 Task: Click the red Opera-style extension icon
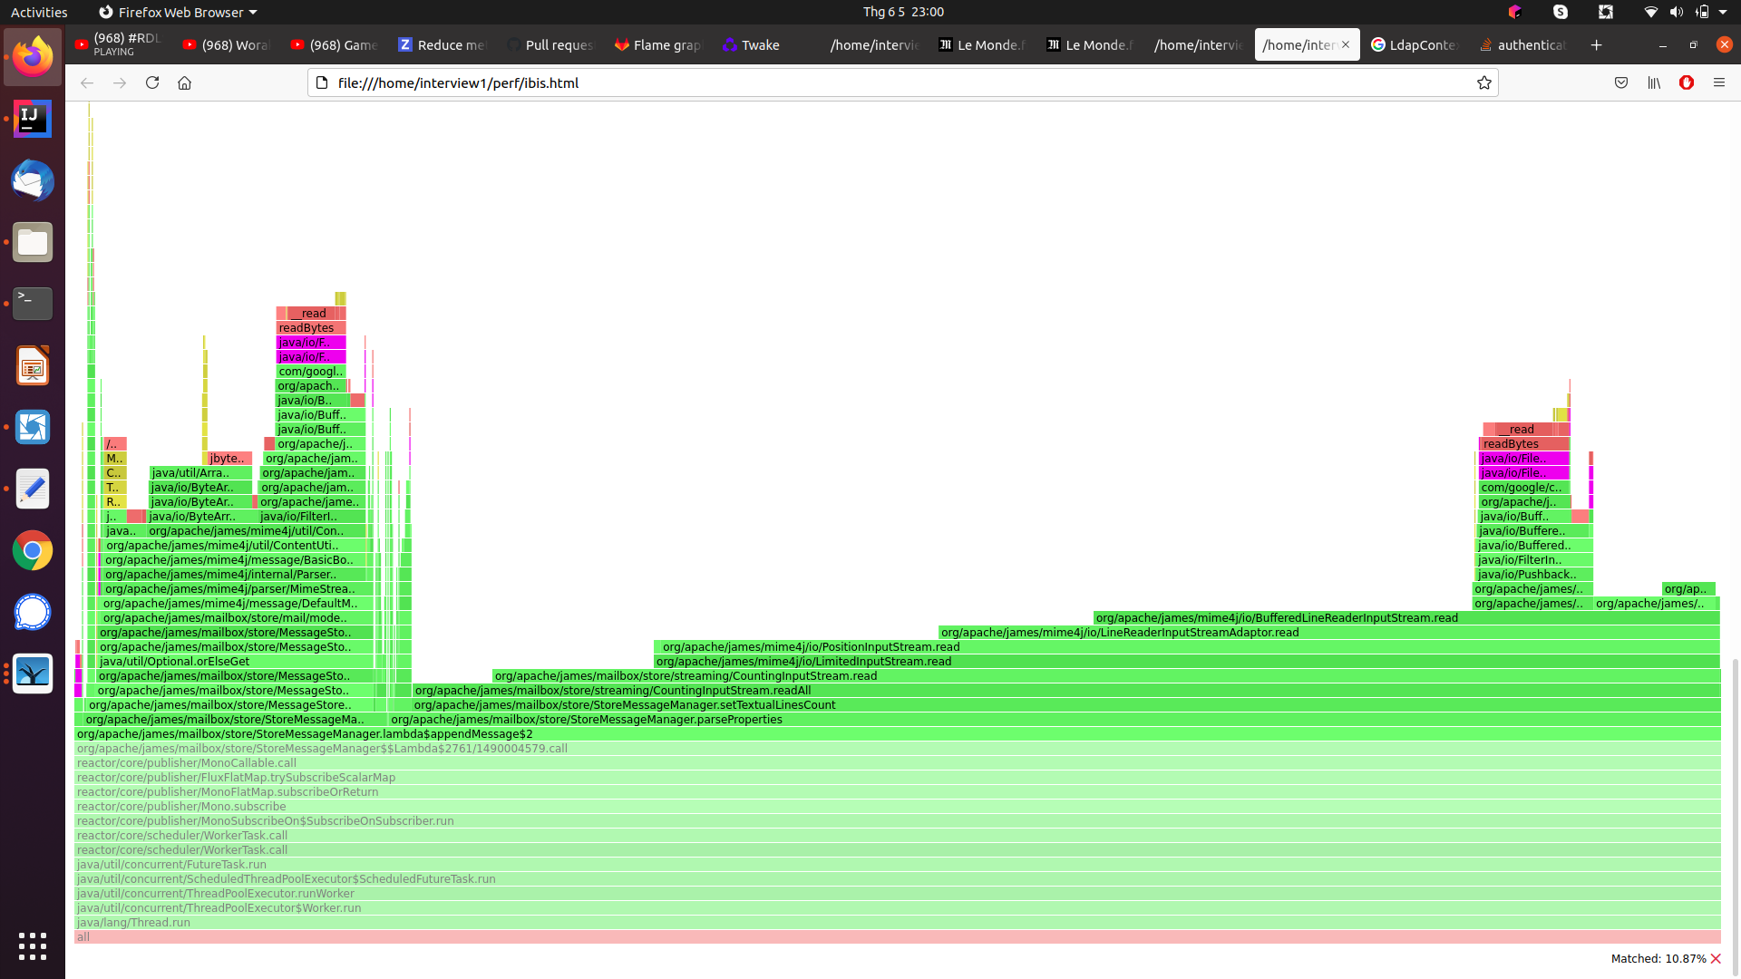[1687, 82]
